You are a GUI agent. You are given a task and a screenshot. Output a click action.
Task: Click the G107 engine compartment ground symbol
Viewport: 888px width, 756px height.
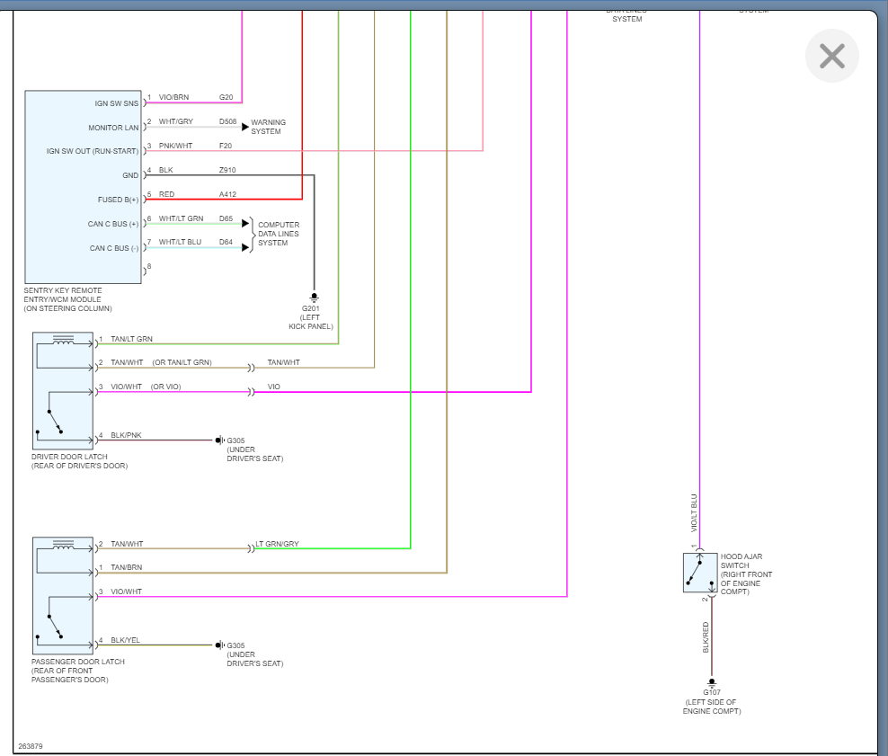pyautogui.click(x=711, y=682)
